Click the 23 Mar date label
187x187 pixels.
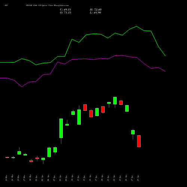6,178
